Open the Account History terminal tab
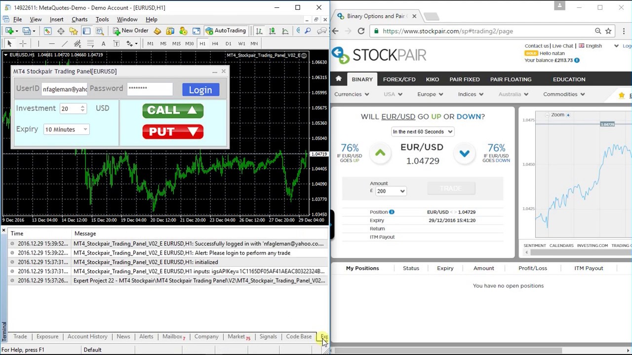This screenshot has height=355, width=632. click(x=87, y=337)
